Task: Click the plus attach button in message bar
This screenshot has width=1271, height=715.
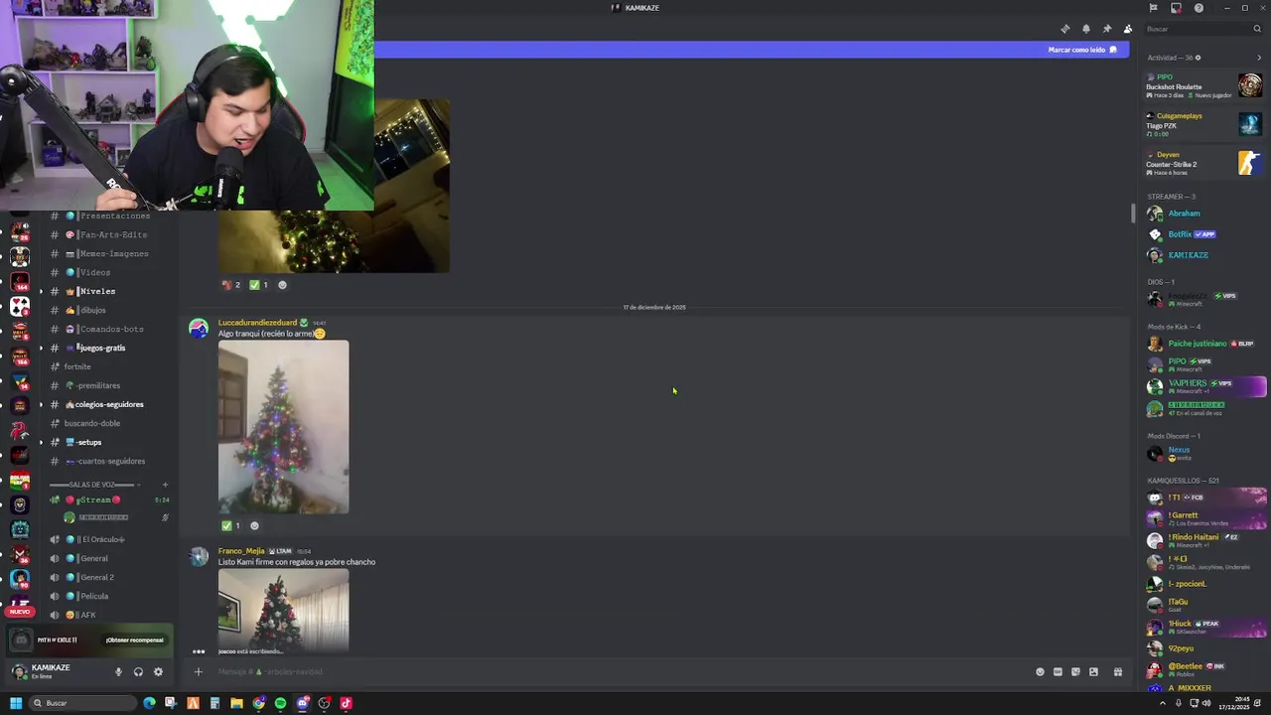Action: coord(198,672)
